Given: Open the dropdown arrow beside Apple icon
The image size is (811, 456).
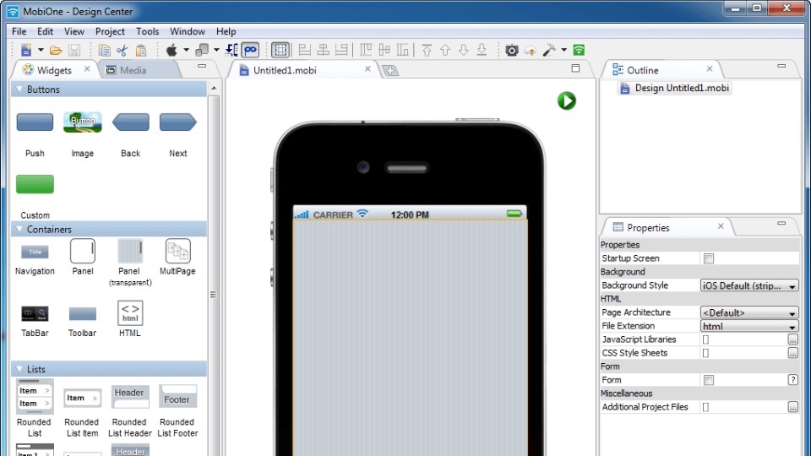Looking at the screenshot, I should pos(186,50).
